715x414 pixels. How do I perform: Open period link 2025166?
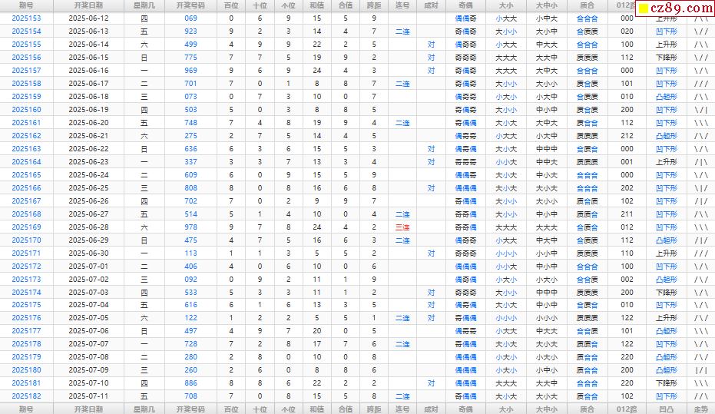coord(26,188)
